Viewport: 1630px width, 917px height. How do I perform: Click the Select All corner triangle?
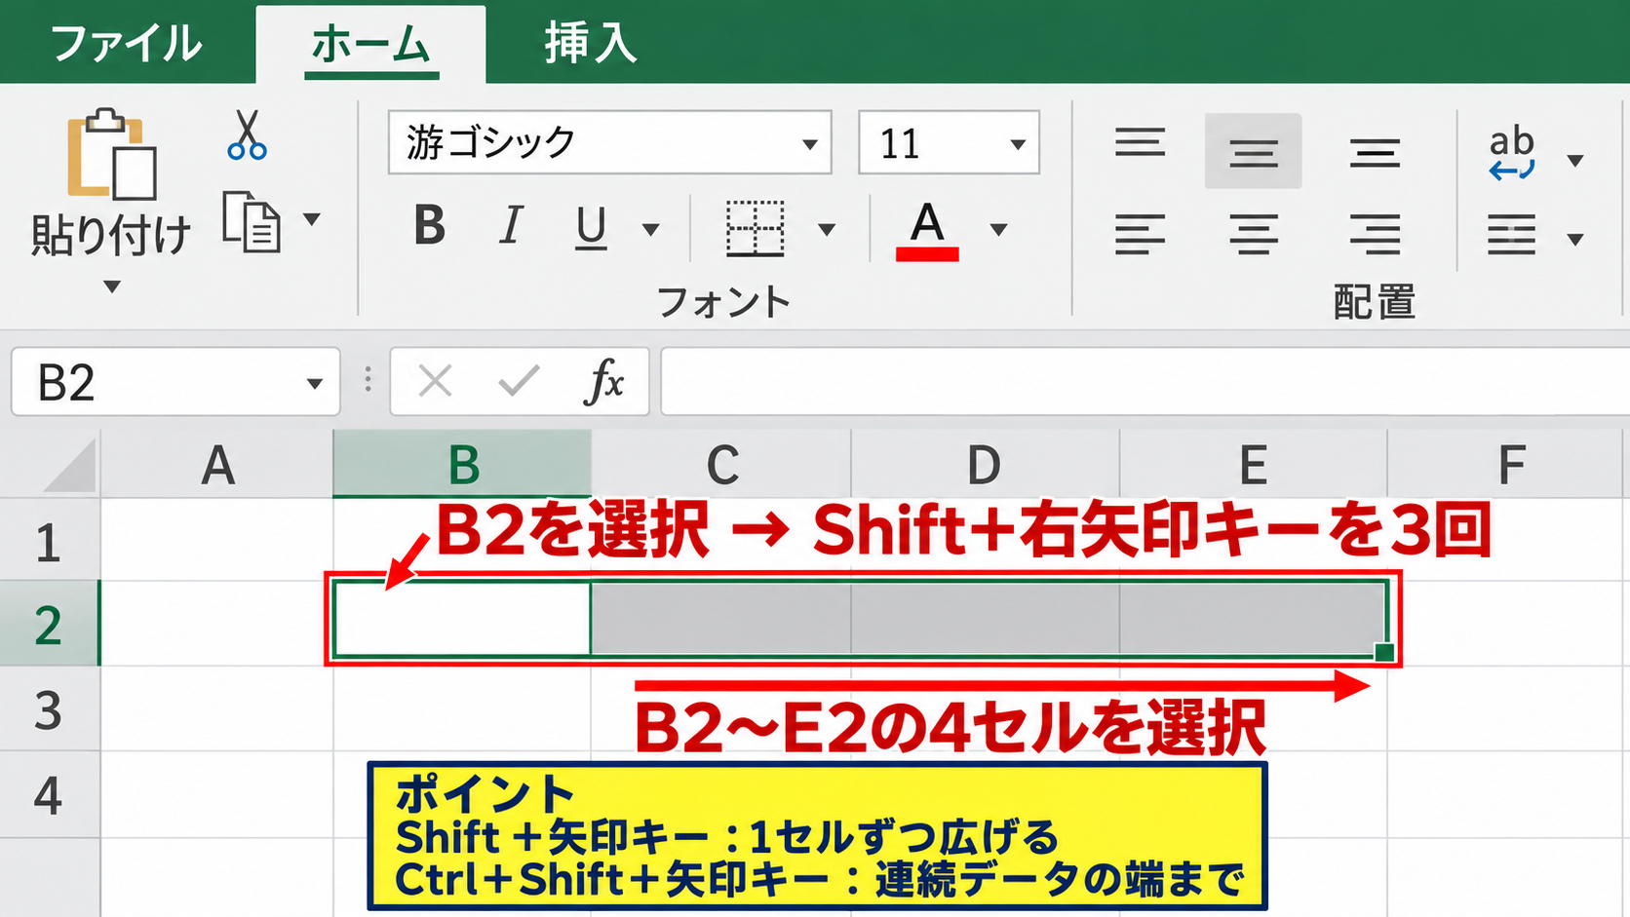click(x=70, y=465)
